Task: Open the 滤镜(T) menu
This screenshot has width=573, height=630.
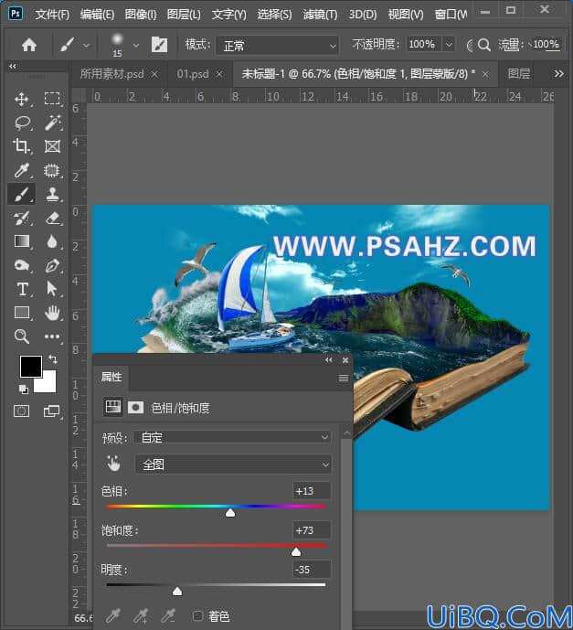Action: pyautogui.click(x=320, y=15)
